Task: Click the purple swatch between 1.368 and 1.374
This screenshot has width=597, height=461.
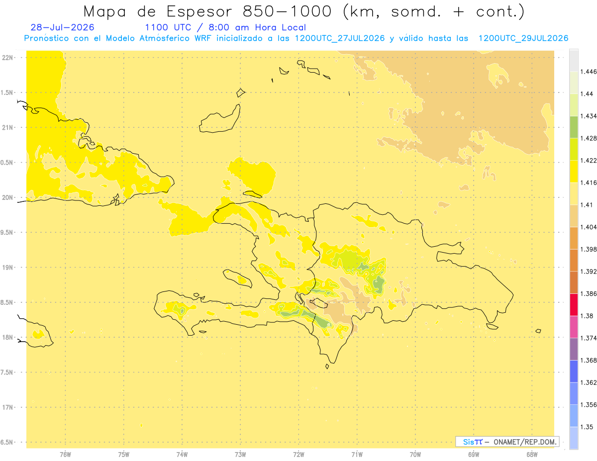Action: 574,349
